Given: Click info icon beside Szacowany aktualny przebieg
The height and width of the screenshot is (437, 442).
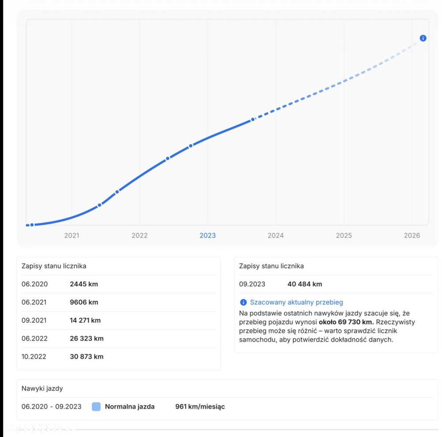Looking at the screenshot, I should tap(243, 303).
